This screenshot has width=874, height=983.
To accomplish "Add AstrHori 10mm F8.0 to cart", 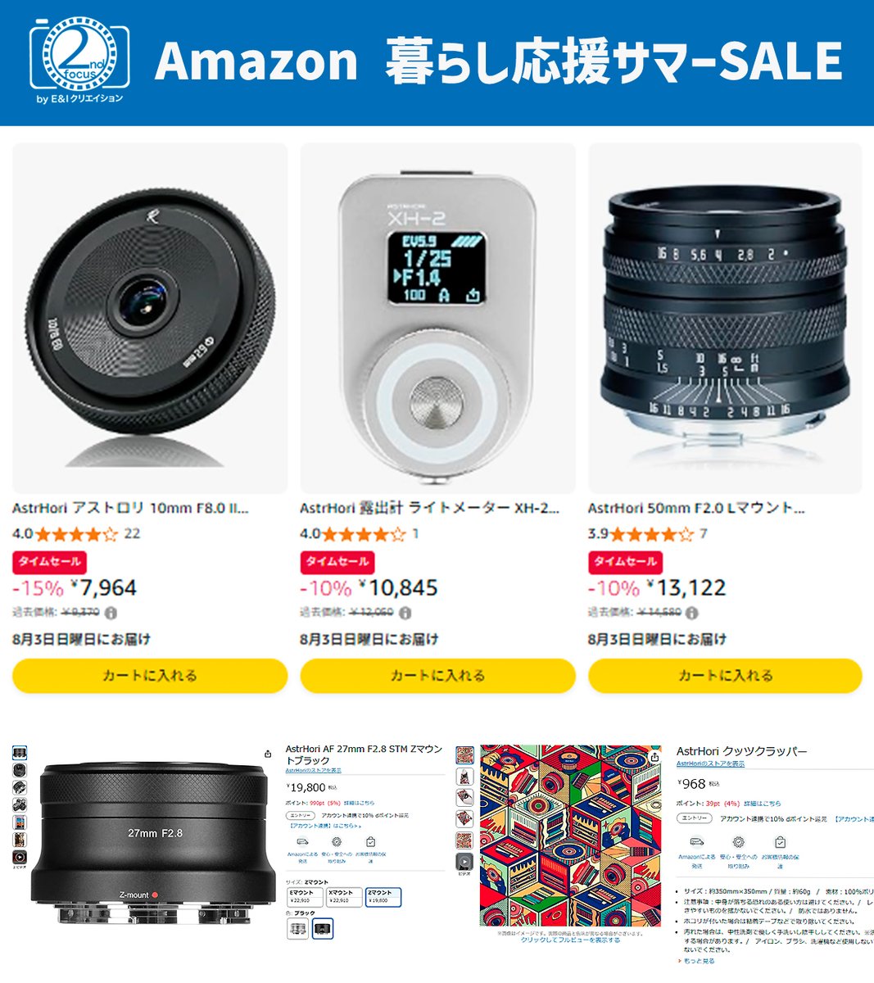I will point(150,676).
